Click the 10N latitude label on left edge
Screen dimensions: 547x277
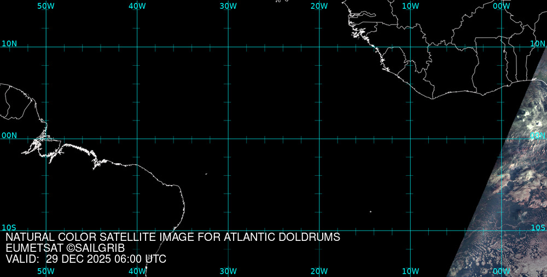[9, 43]
